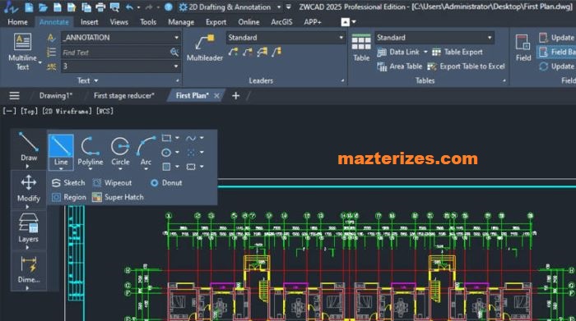576x321 pixels.
Task: Click the Area Table button
Action: 400,66
